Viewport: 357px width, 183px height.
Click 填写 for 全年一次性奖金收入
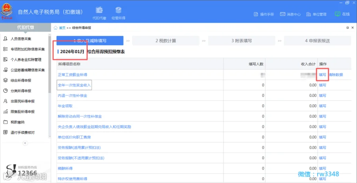[322, 85]
